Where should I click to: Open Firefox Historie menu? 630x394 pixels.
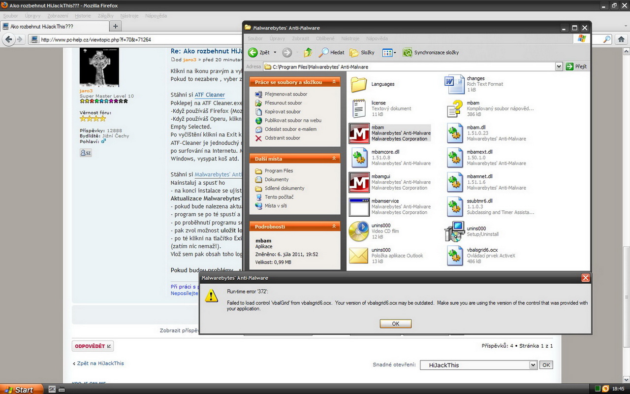point(83,16)
